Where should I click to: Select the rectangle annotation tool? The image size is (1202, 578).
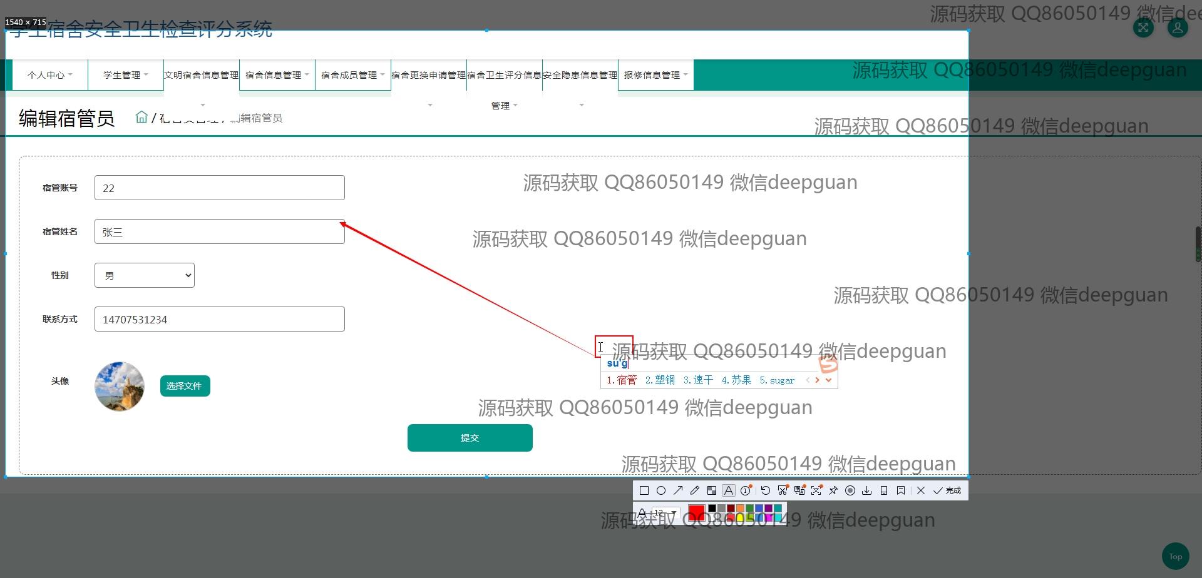click(x=644, y=490)
